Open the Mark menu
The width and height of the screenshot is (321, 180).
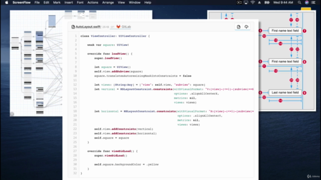(57, 2)
